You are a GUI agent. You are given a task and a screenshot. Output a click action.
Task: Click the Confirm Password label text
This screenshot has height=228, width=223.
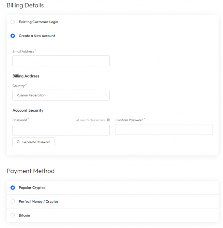(x=129, y=120)
